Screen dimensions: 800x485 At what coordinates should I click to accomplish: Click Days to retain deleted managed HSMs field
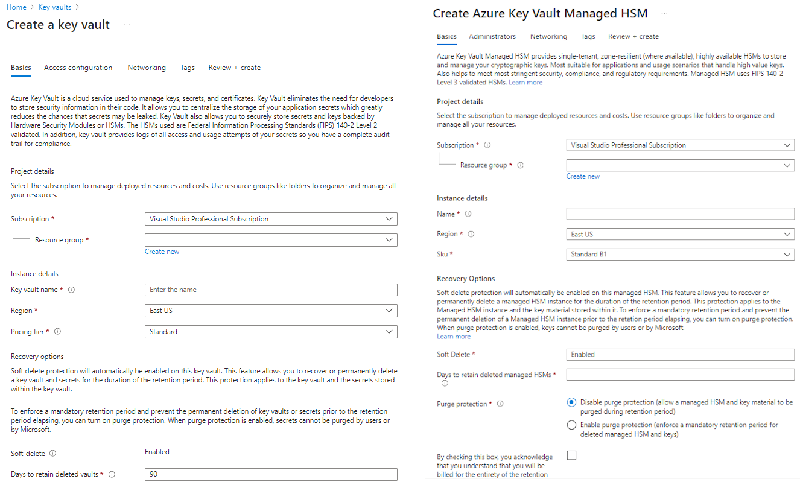(680, 375)
